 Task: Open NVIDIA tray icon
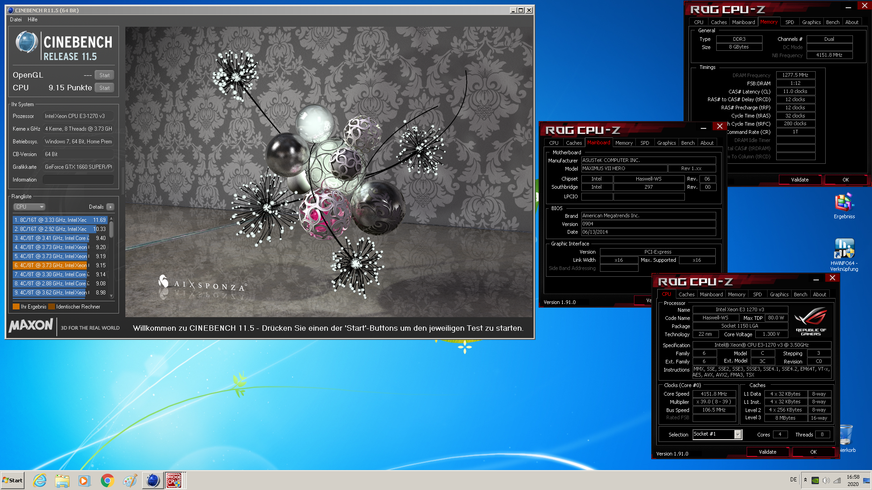pyautogui.click(x=815, y=480)
